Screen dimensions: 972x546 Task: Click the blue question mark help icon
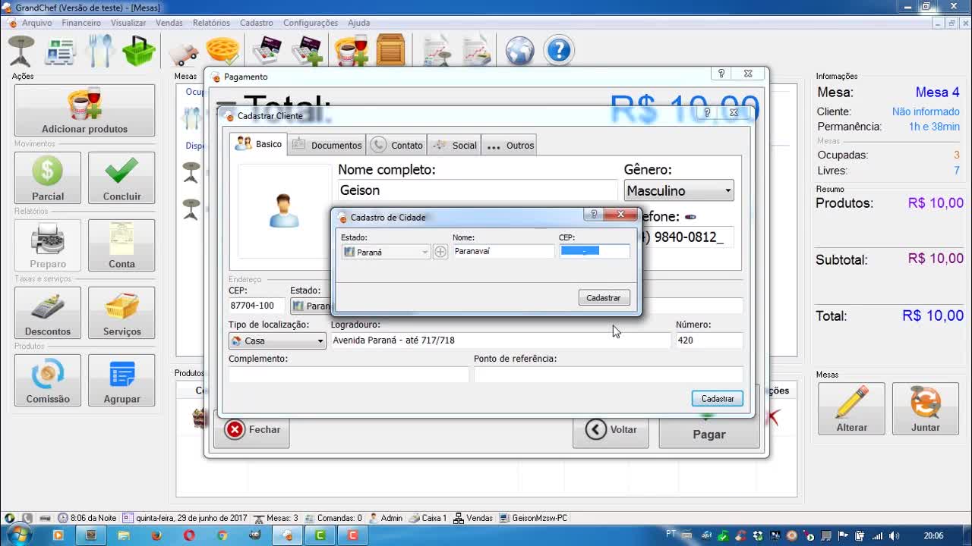[559, 51]
